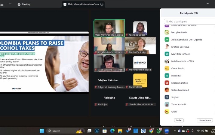Click muted mic icon on Rishiojha tile
Screen dimensions: 215x135
click(96, 104)
